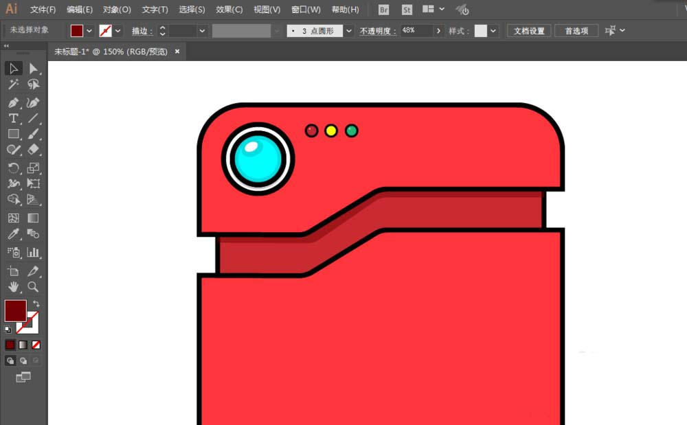The image size is (687, 425).
Task: Open the 文件(F) menu
Action: 43,10
